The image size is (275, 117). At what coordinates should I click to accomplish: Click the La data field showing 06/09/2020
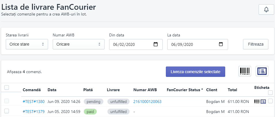198,44
